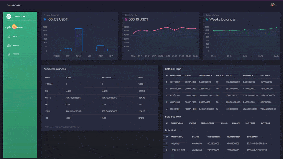The image size is (283, 159).
Task: Click the Cryptolumi logo icon
Action: 9,16
